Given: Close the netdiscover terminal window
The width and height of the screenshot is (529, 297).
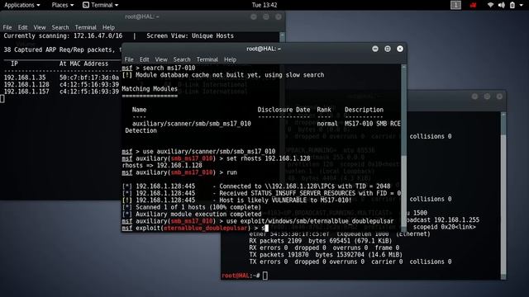Looking at the screenshot, I should coord(279,16).
